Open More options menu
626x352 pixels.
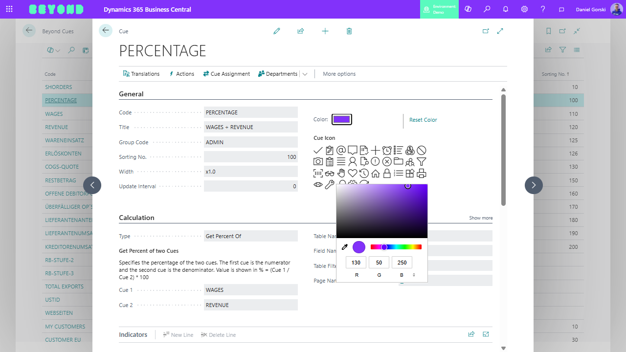click(x=339, y=73)
